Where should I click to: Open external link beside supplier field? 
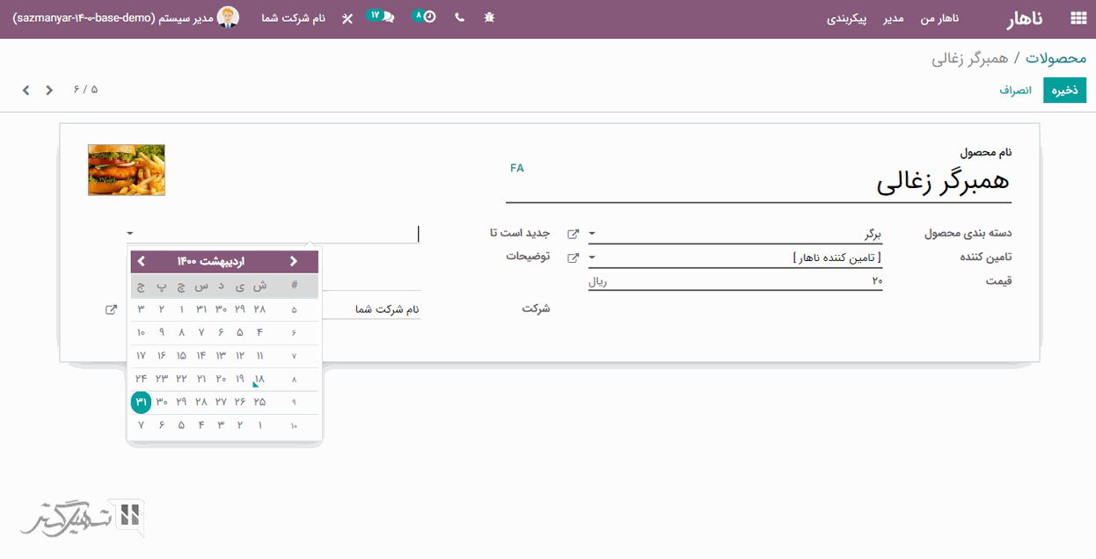pos(574,258)
